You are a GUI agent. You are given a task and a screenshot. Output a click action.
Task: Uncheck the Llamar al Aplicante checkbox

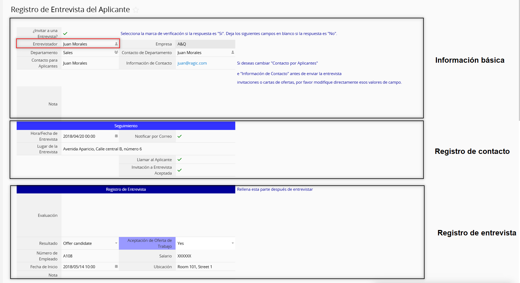180,160
